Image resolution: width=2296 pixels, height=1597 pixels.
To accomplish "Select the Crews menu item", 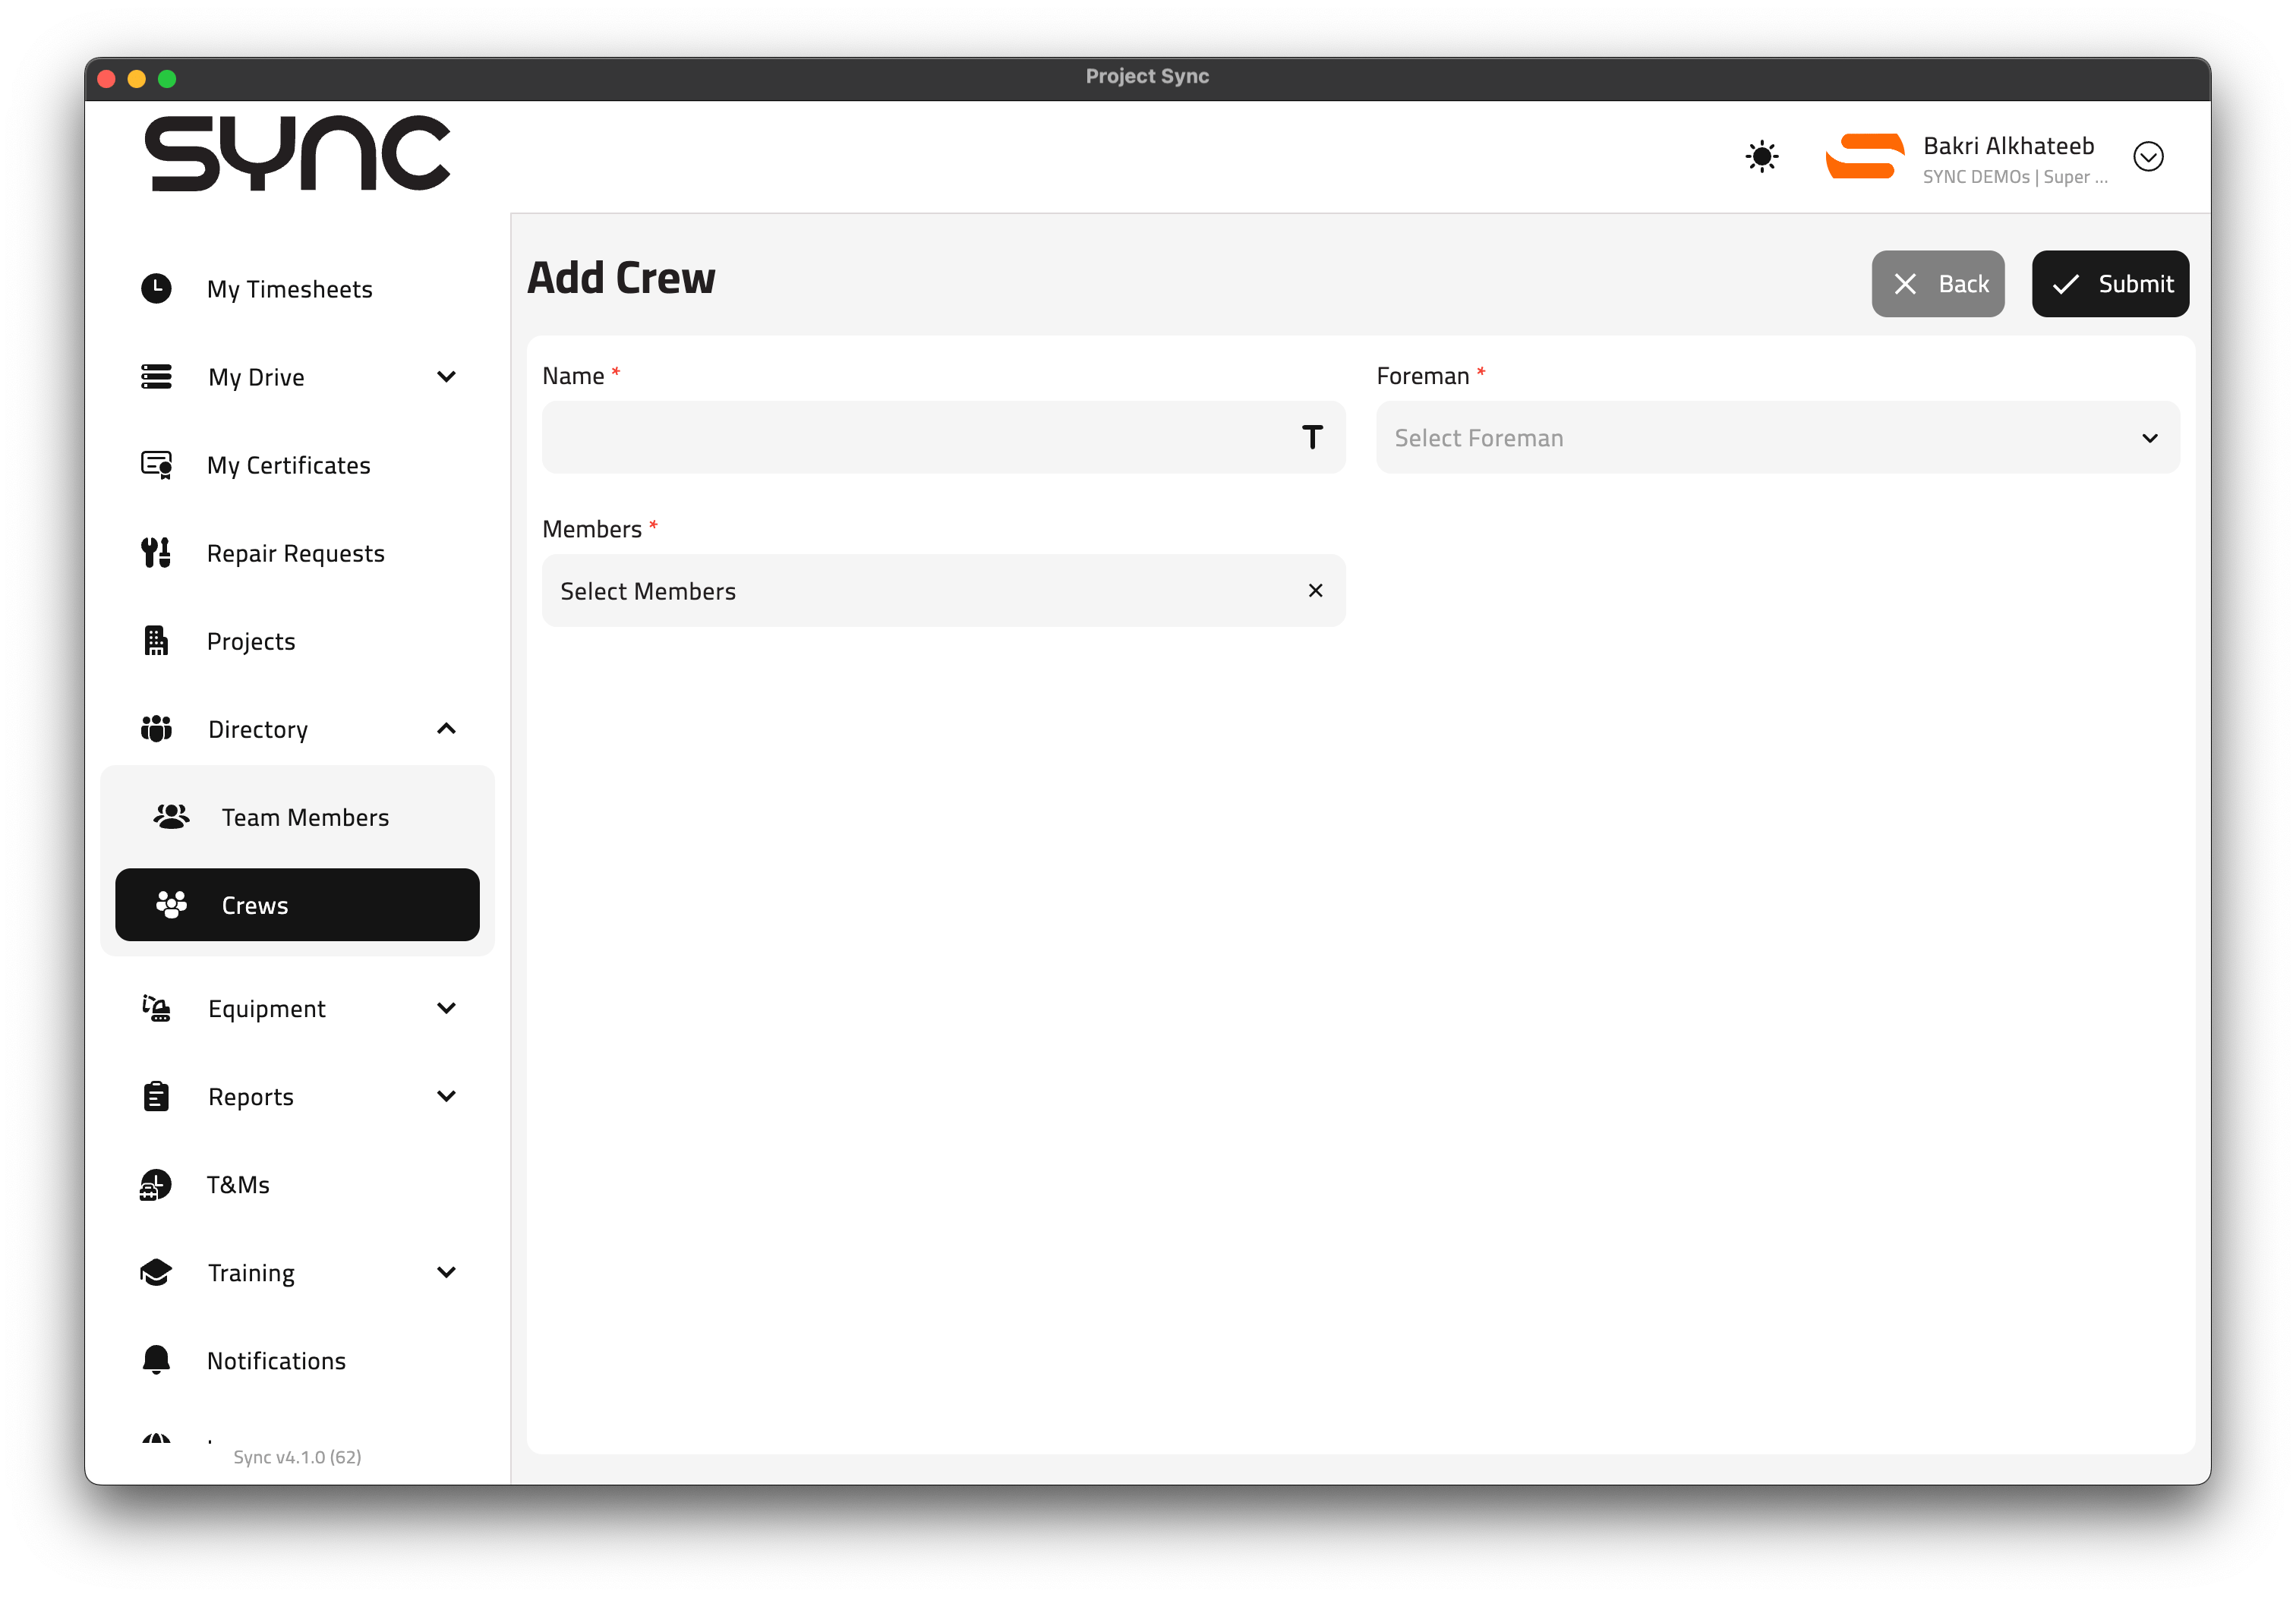I will pyautogui.click(x=297, y=905).
